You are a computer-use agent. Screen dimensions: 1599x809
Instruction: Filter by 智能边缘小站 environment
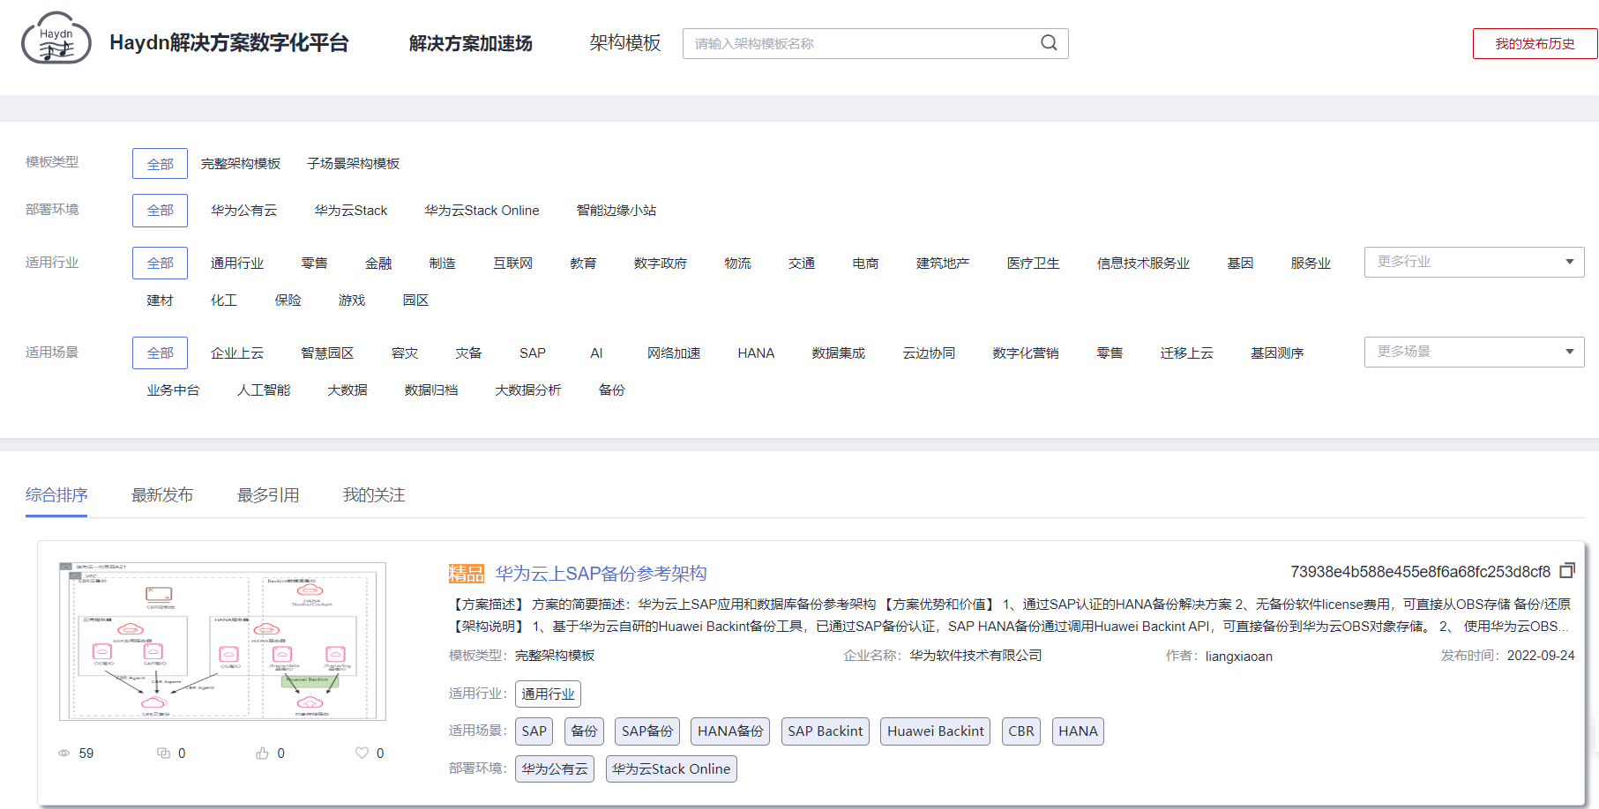[616, 211]
